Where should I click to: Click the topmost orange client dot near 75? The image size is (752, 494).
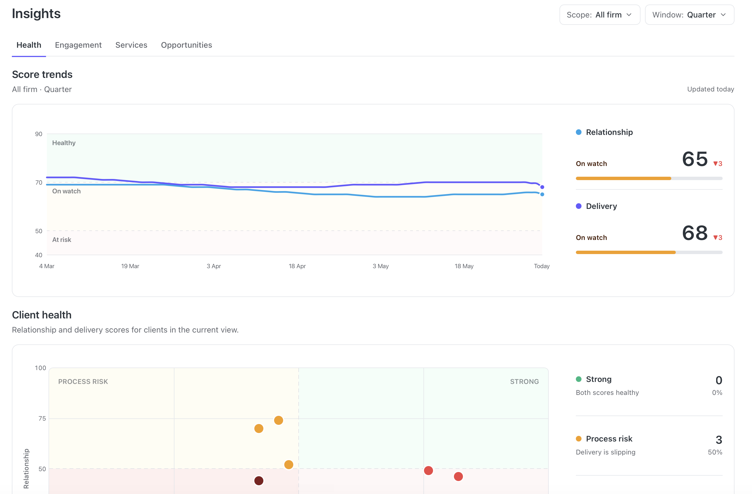[x=278, y=420]
